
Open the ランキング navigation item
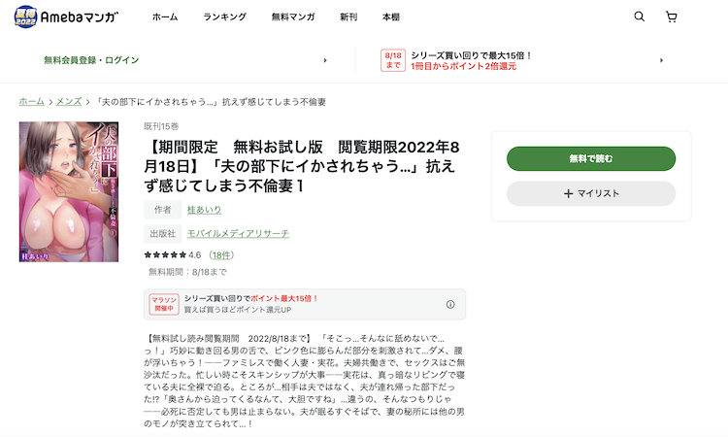coord(225,17)
